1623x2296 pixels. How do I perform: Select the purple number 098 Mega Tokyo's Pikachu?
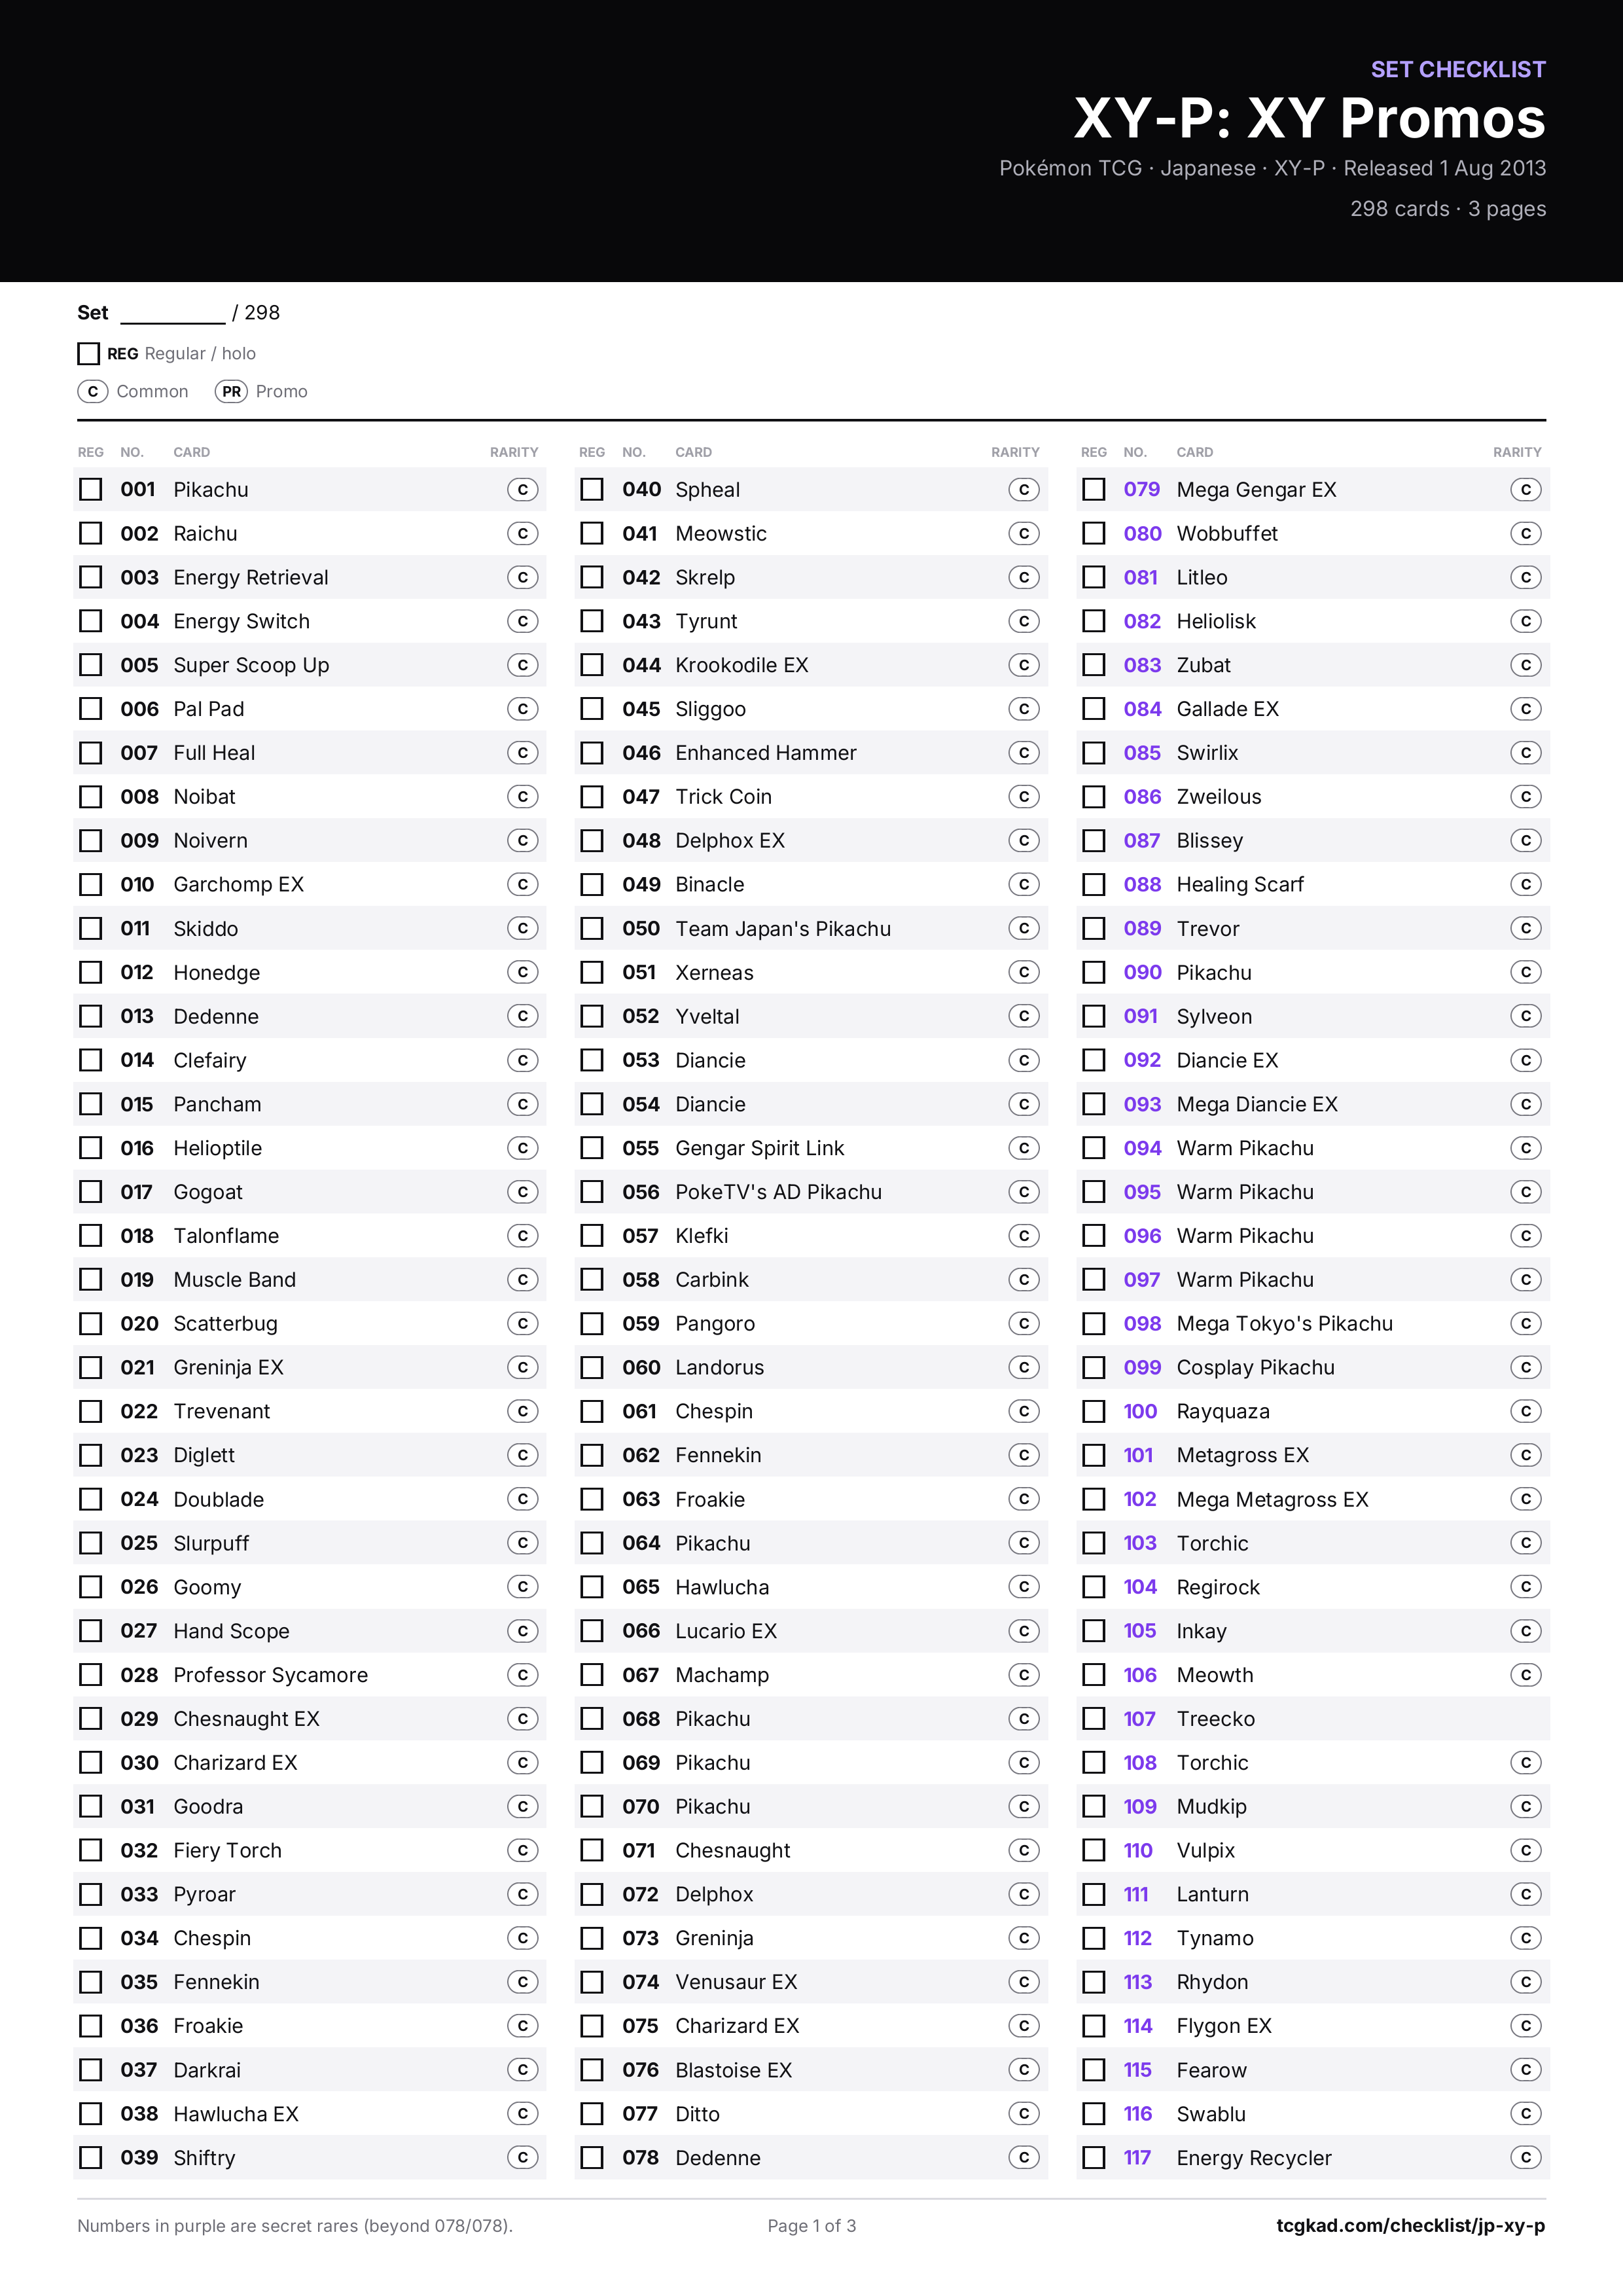point(1142,1323)
